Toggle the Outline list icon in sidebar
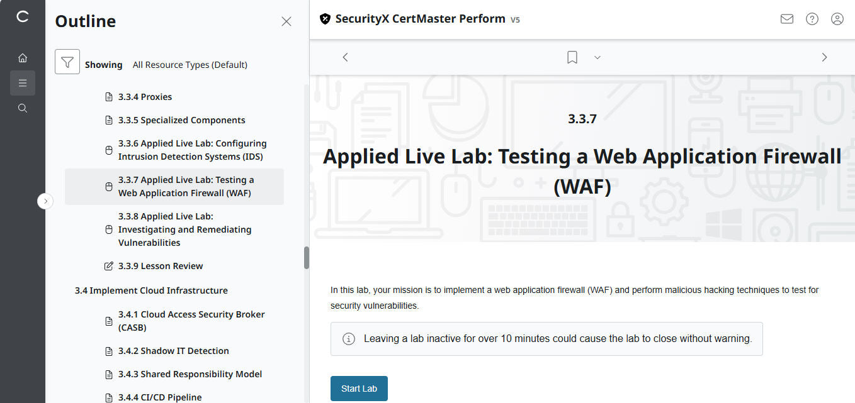This screenshot has height=403, width=855. (23, 83)
